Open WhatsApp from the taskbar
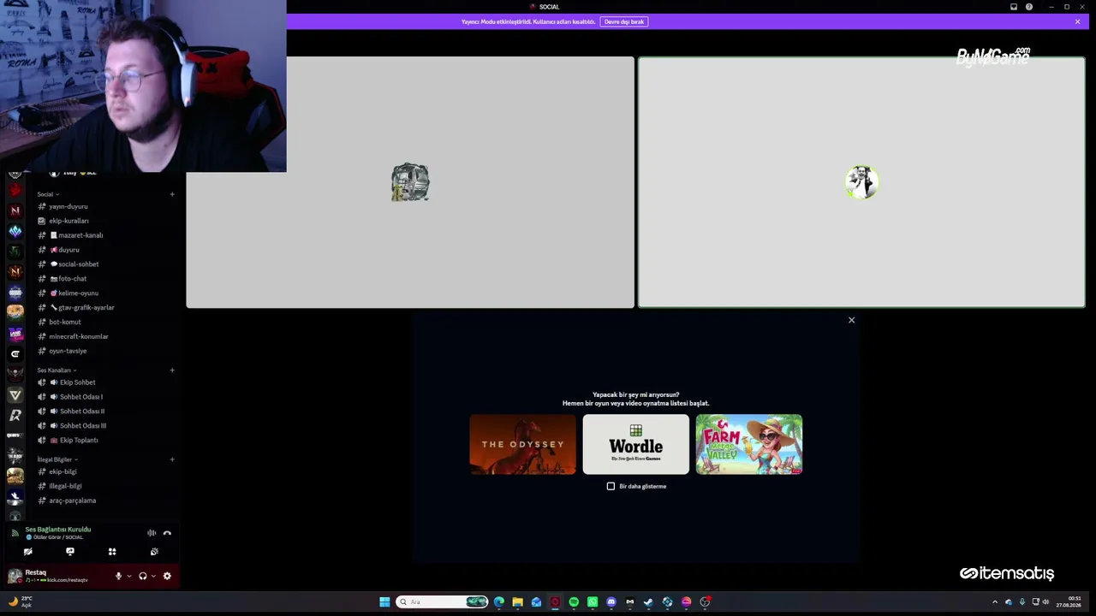 click(593, 601)
